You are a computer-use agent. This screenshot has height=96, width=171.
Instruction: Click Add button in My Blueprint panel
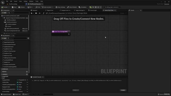pos(4,38)
